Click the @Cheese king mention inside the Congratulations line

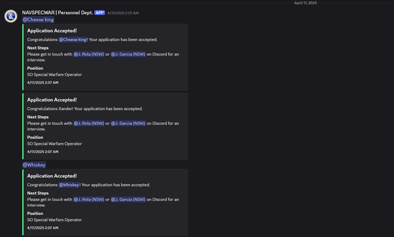(73, 39)
